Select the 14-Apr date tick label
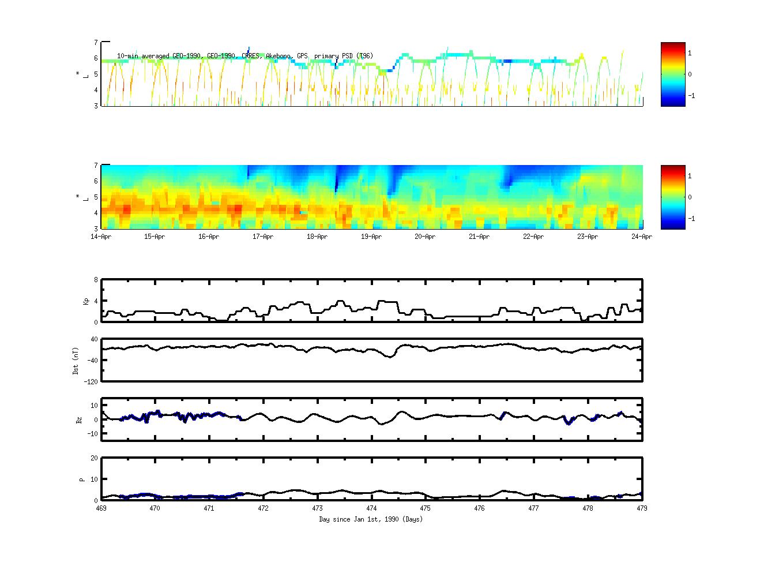This screenshot has width=779, height=562. (101, 237)
